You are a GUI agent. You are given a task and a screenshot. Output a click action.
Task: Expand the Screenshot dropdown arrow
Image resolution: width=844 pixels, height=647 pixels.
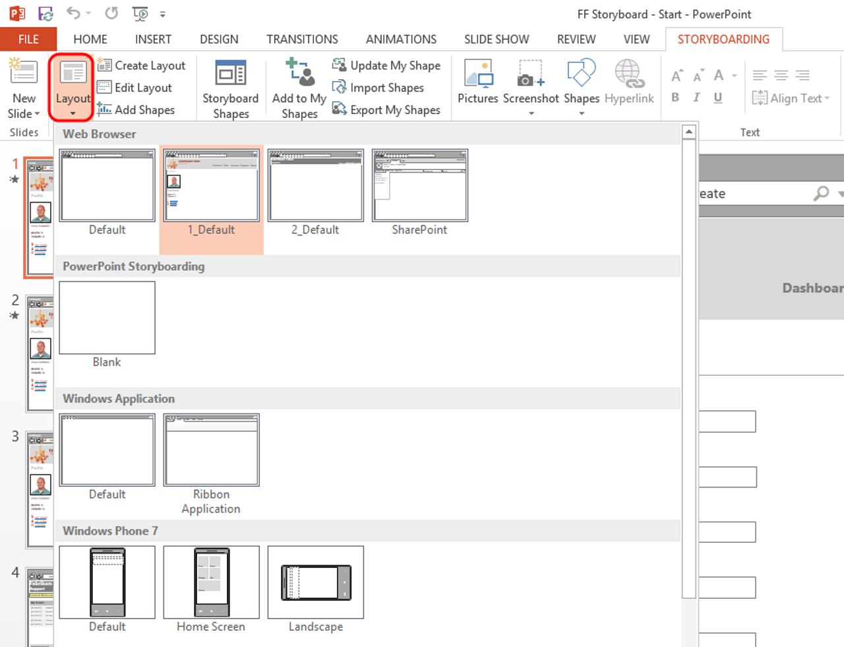(531, 113)
